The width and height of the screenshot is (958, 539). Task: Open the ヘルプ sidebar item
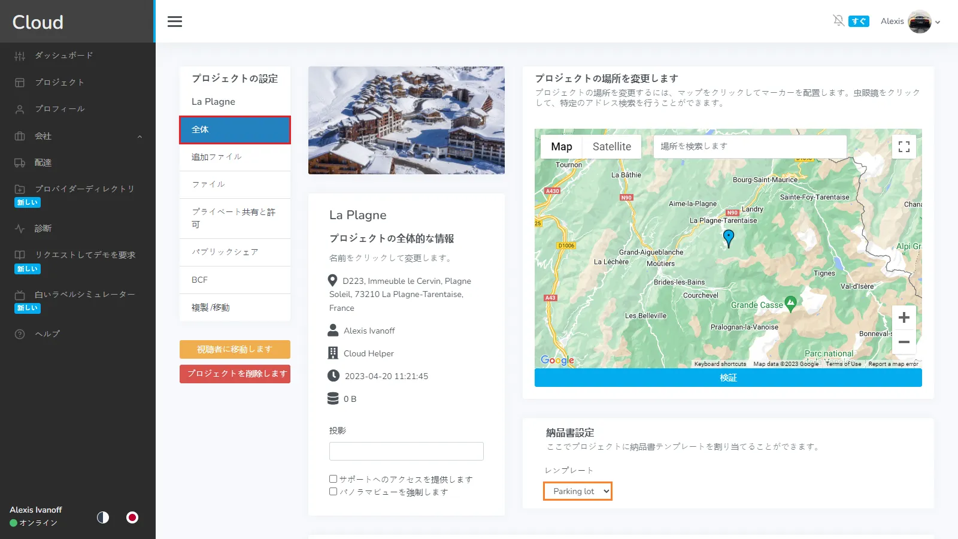pos(47,334)
